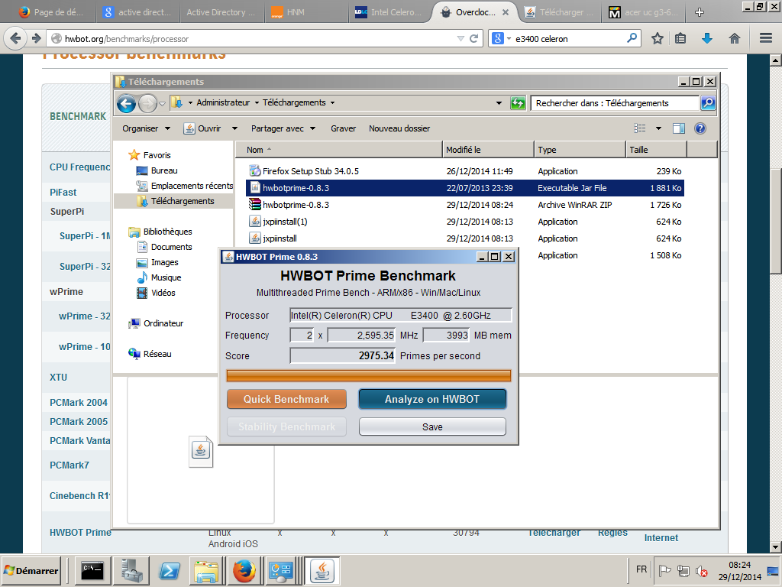
Task: Open the PCMark 2004 link
Action: pyautogui.click(x=79, y=402)
